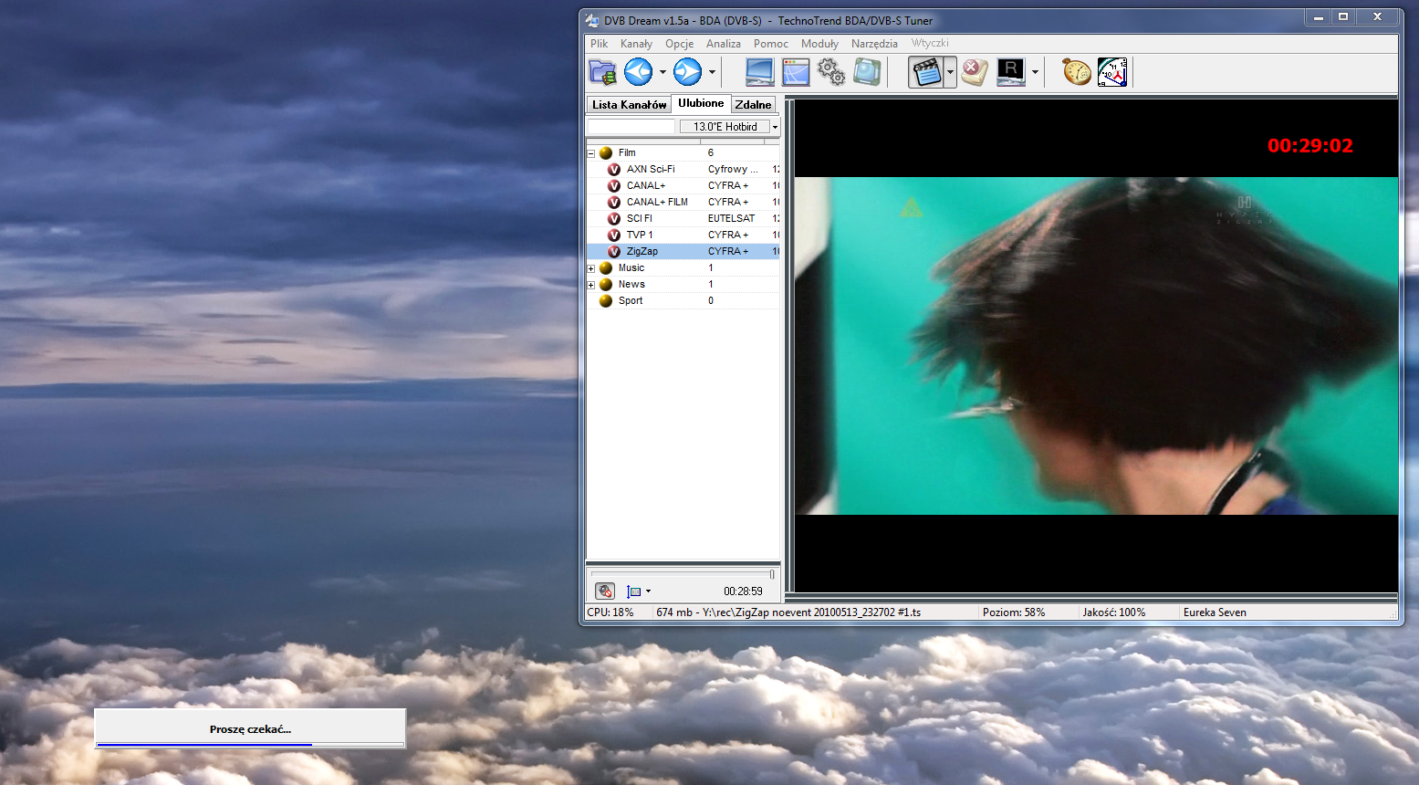Click the blue monitor display icon
Viewport: 1419px width, 785px height.
(759, 72)
